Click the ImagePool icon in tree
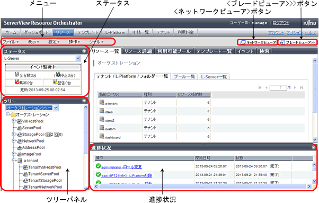The width and height of the screenshot is (319, 203). [x=20, y=154]
